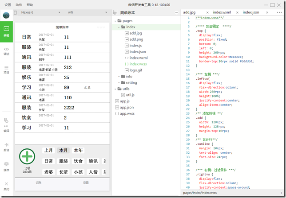
Task: Expand the info folder
Action: [x=119, y=77]
